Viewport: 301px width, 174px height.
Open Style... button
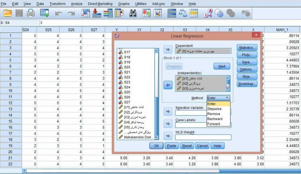247,77
